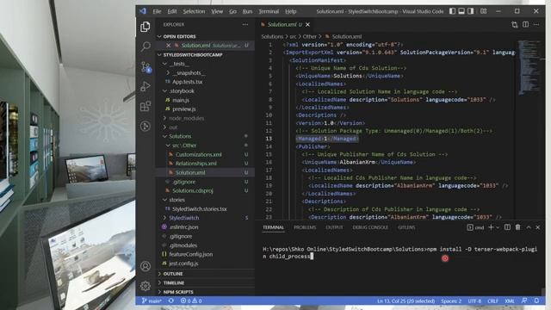Click Solutions breadcrumb in editor path

coord(272,36)
